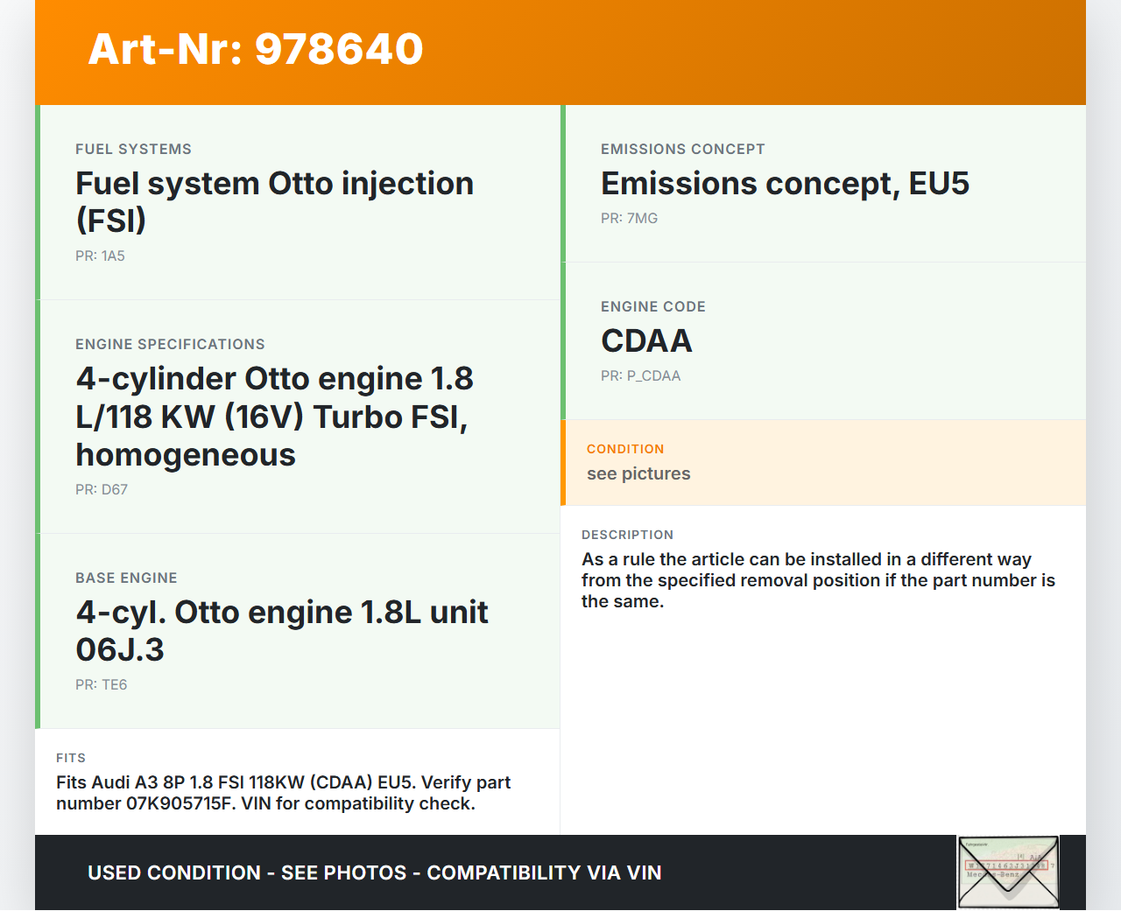Click the BASE ENGINE label
Image resolution: width=1121 pixels, height=911 pixels.
pos(126,578)
